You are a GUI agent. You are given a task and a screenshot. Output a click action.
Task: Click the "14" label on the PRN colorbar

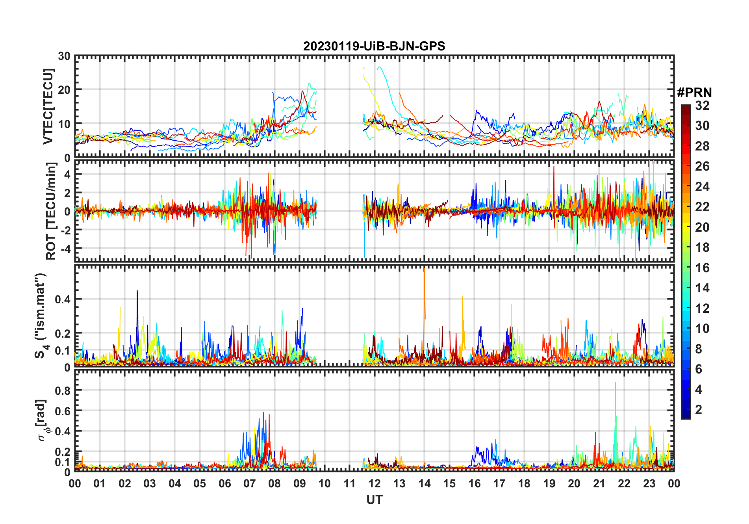(x=702, y=288)
